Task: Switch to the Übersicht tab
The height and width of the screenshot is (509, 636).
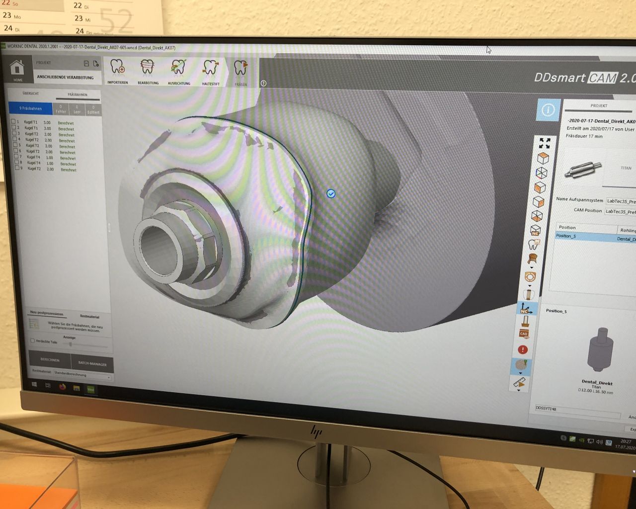Action: tap(31, 93)
